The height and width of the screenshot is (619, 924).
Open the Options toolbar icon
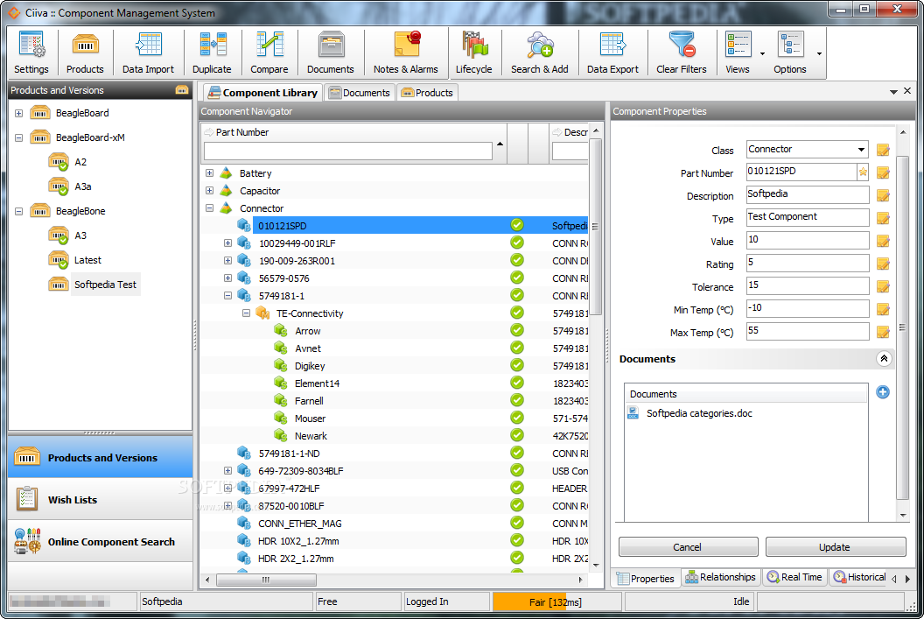(x=789, y=53)
